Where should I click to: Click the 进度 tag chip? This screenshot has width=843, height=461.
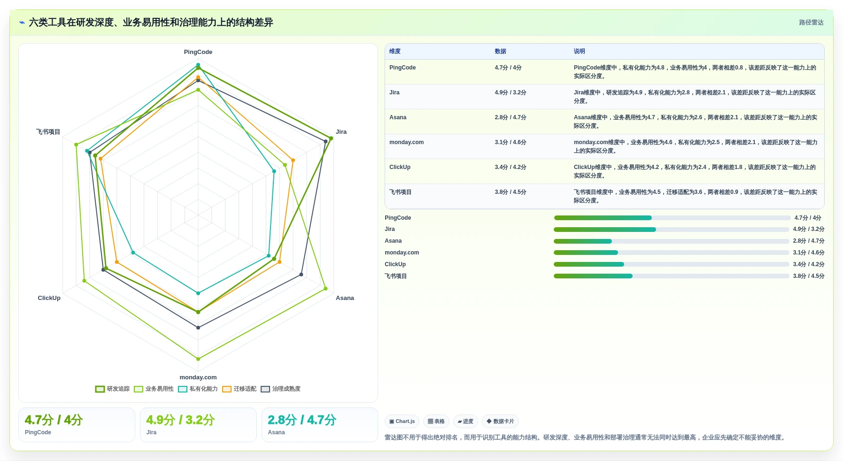[465, 421]
